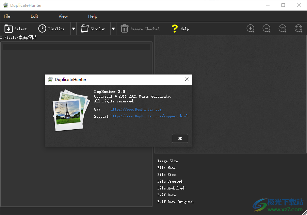307x215 pixels.
Task: Open the View menu
Action: (x=63, y=16)
